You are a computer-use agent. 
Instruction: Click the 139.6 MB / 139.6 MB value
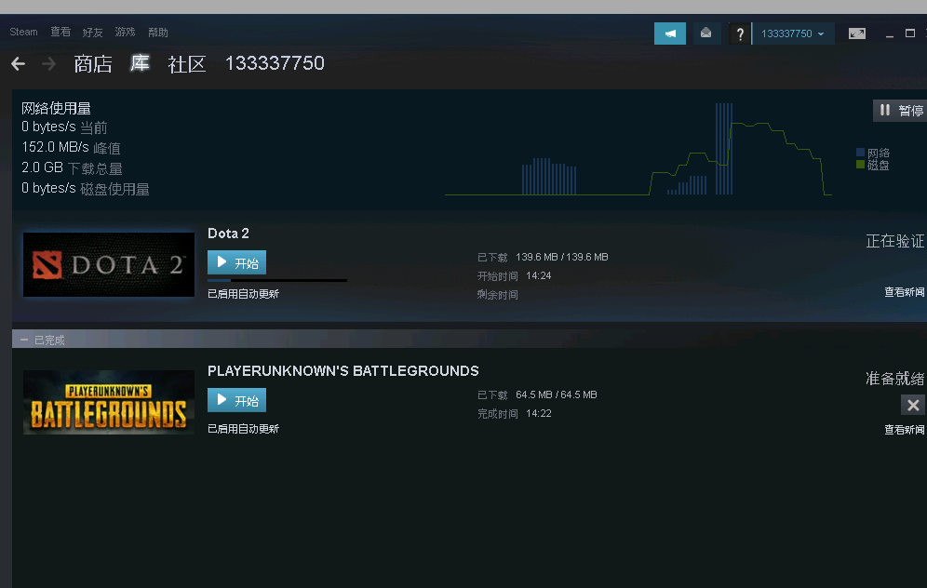pos(561,257)
